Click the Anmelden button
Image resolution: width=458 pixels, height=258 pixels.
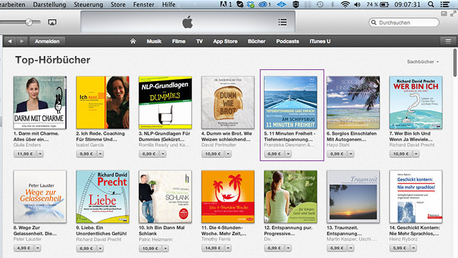click(x=47, y=41)
